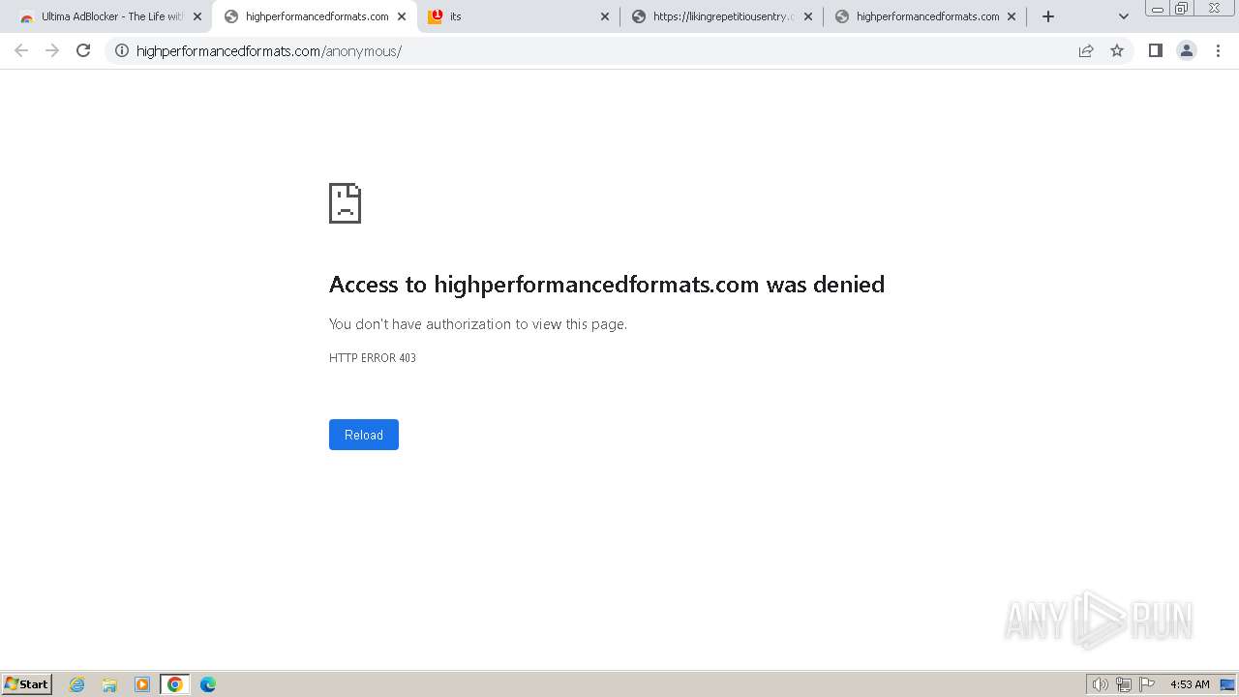Bookmark this tab with star icon
1239x697 pixels.
click(x=1117, y=50)
